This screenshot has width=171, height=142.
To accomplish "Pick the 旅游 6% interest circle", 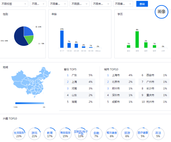I will 127,134.
